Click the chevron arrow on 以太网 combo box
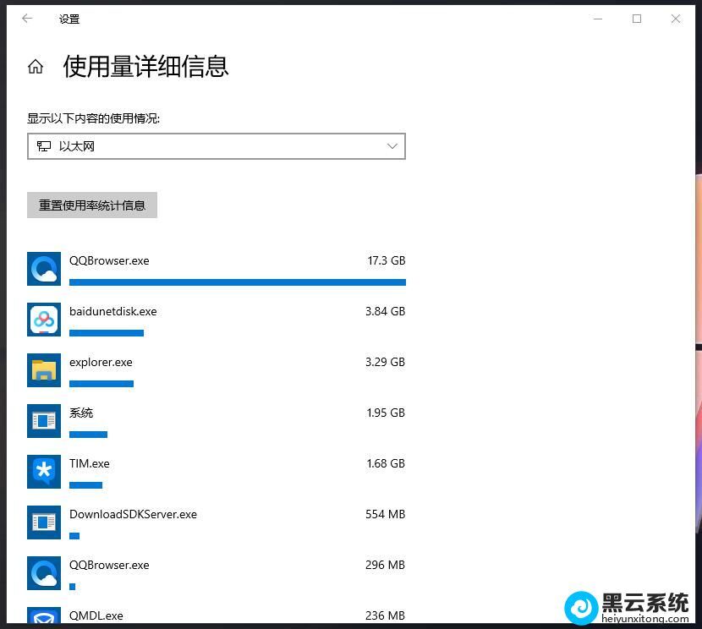Screen dimensions: 702x629 (x=392, y=146)
